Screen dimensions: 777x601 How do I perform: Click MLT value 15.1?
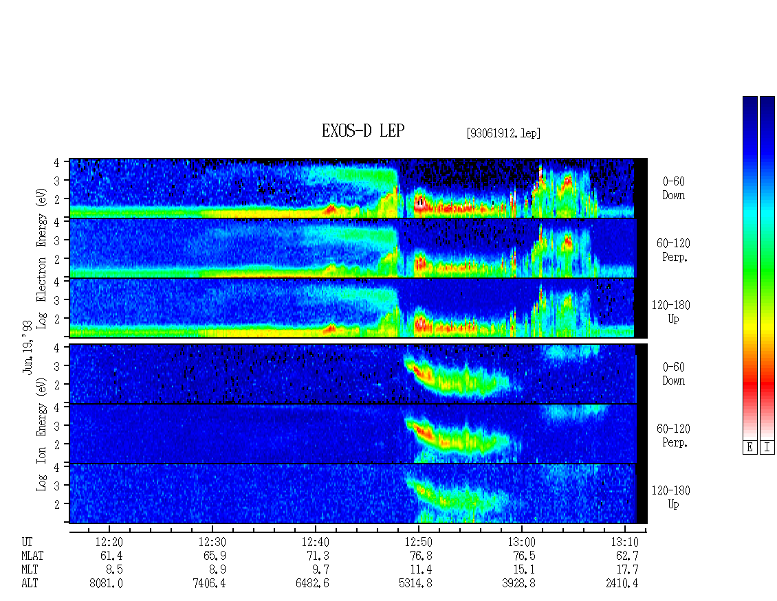524,570
